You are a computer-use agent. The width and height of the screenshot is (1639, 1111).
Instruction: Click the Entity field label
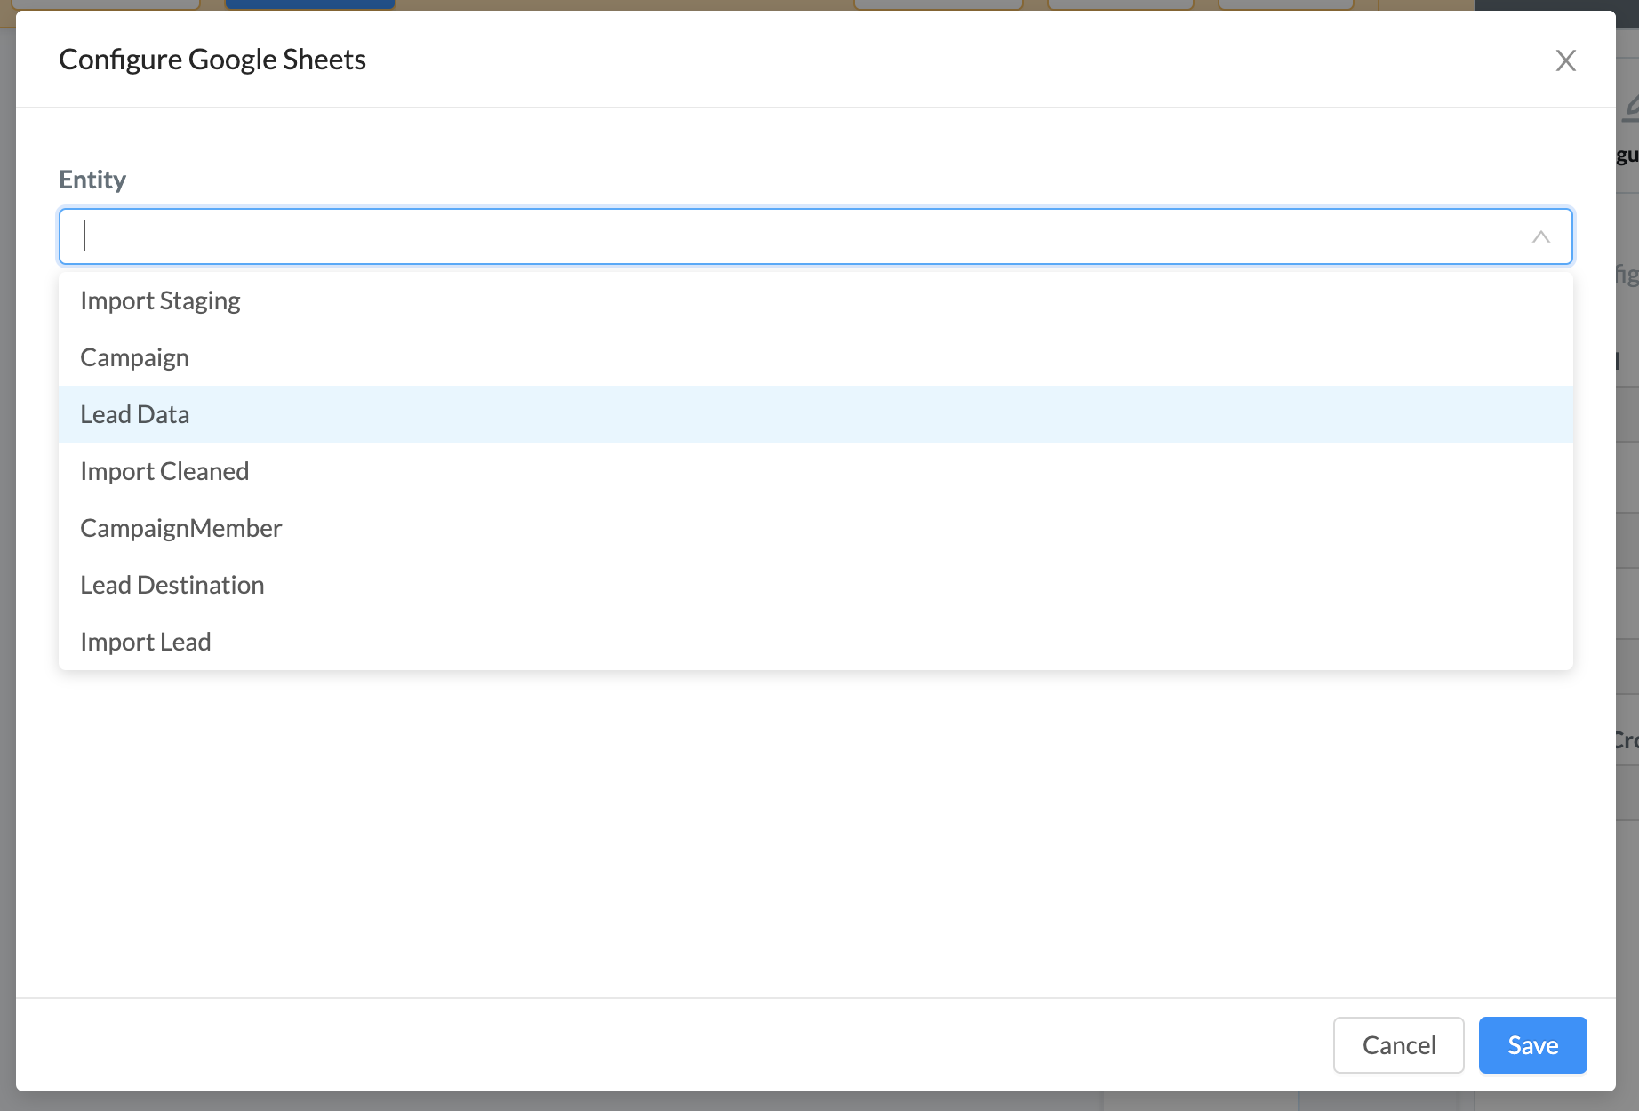click(92, 180)
